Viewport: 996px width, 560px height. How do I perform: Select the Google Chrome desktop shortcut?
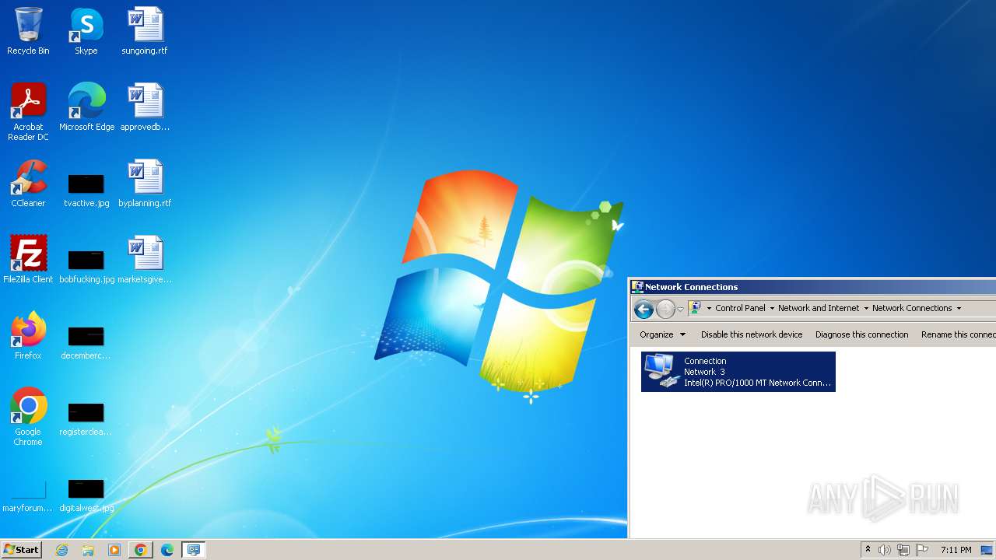click(x=28, y=417)
